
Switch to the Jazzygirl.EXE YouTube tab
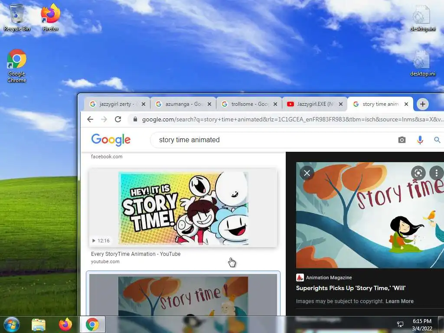click(x=314, y=104)
